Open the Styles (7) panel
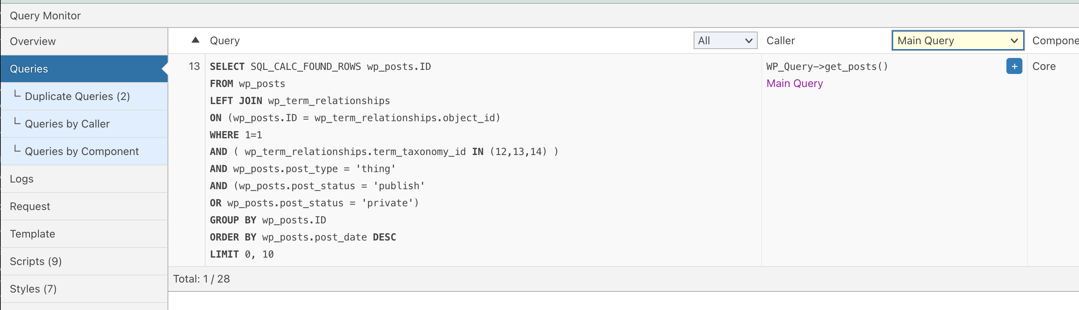 point(84,289)
